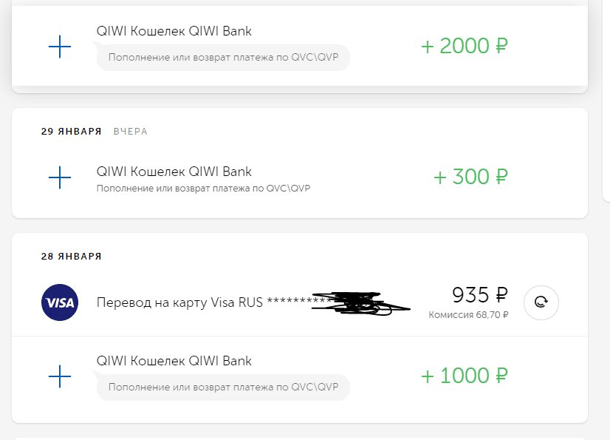Click the 29 ЯНВАРЯ date header
Image resolution: width=610 pixels, height=440 pixels.
point(71,132)
